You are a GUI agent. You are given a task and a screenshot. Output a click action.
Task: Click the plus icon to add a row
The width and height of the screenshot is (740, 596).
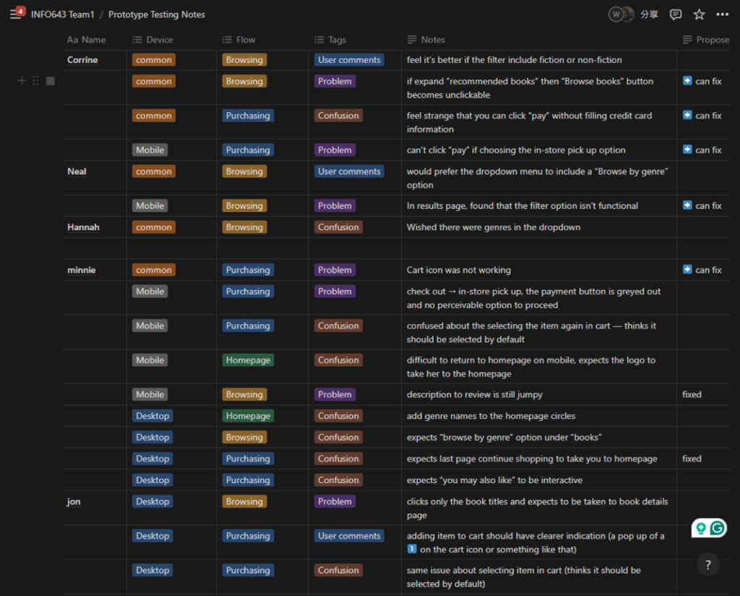tap(22, 81)
